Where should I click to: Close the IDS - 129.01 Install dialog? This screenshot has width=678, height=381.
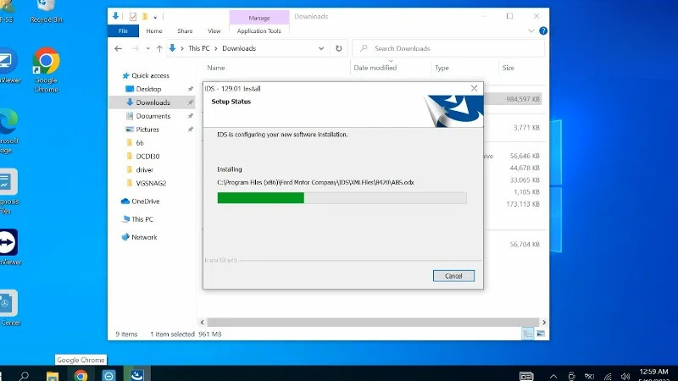click(x=474, y=88)
